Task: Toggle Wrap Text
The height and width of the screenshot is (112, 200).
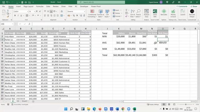Action: coord(62,12)
